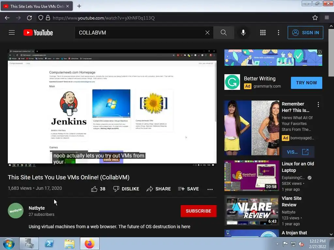Open the 'Remember Her?' ad thumbnail

[x=251, y=128]
